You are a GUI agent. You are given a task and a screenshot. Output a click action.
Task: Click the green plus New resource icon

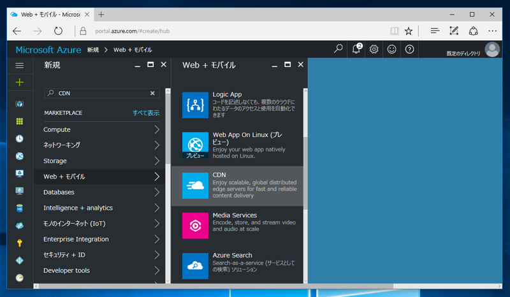20,82
